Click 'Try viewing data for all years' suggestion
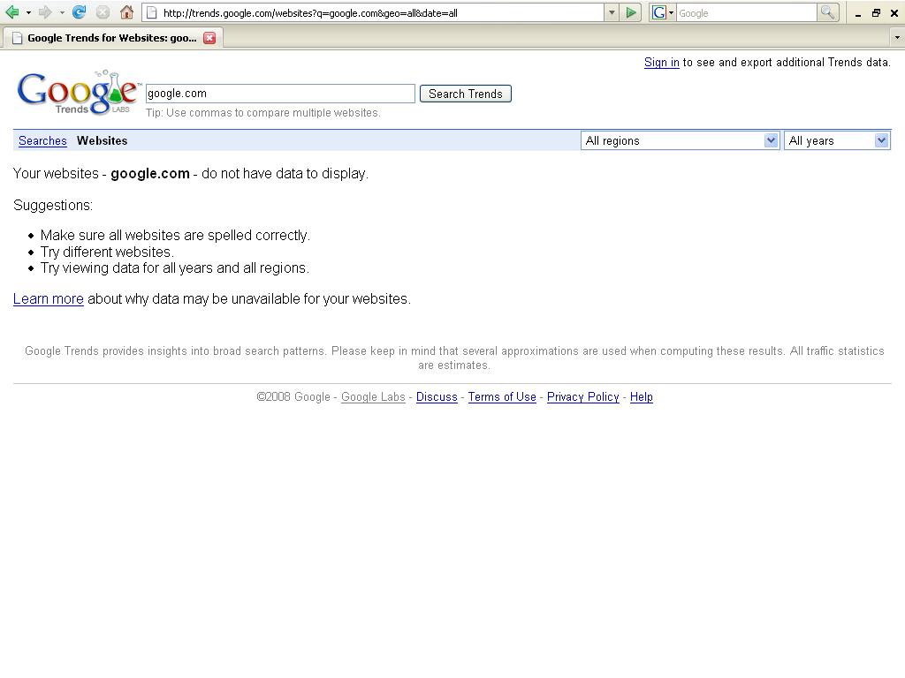Viewport: 905px width, 678px height. pos(175,268)
